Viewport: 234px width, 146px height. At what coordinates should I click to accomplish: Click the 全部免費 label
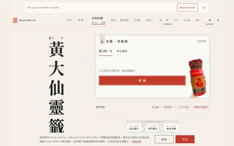201,41
